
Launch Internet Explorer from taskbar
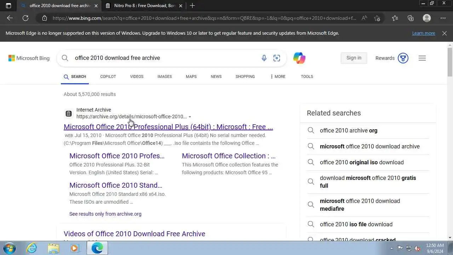(32, 248)
